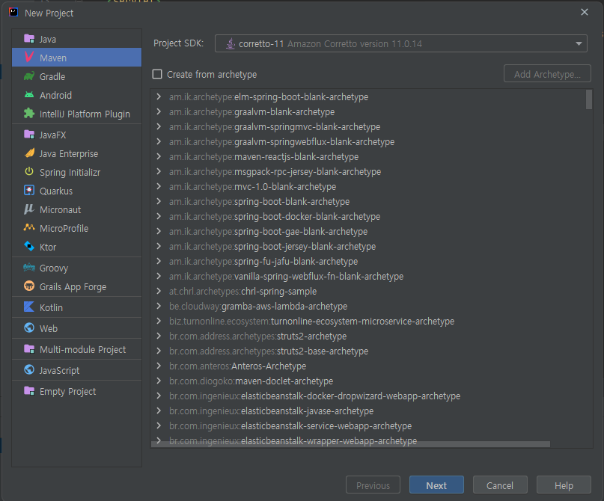Select the Web globe icon
Image resolution: width=604 pixels, height=501 pixels.
(x=29, y=328)
